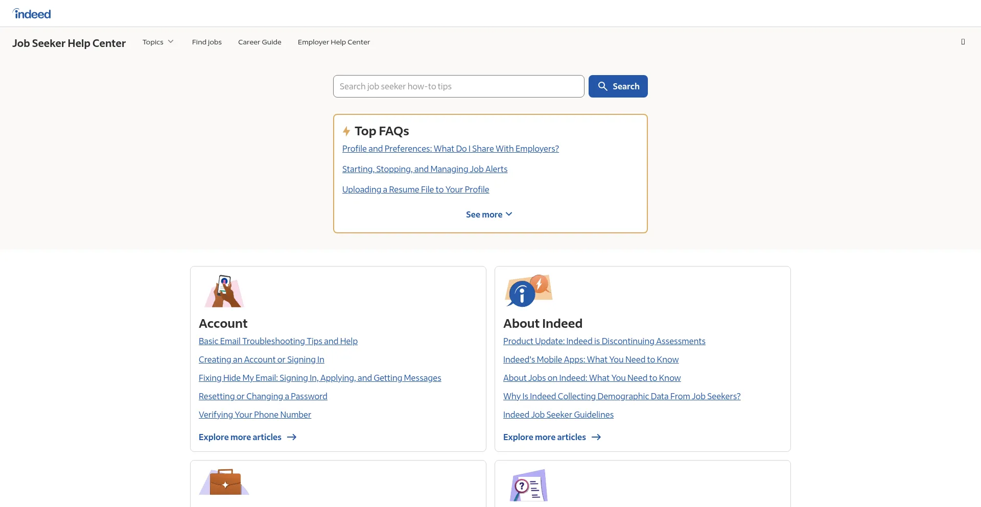Click the Top FAQs heading text
981x507 pixels.
(382, 131)
